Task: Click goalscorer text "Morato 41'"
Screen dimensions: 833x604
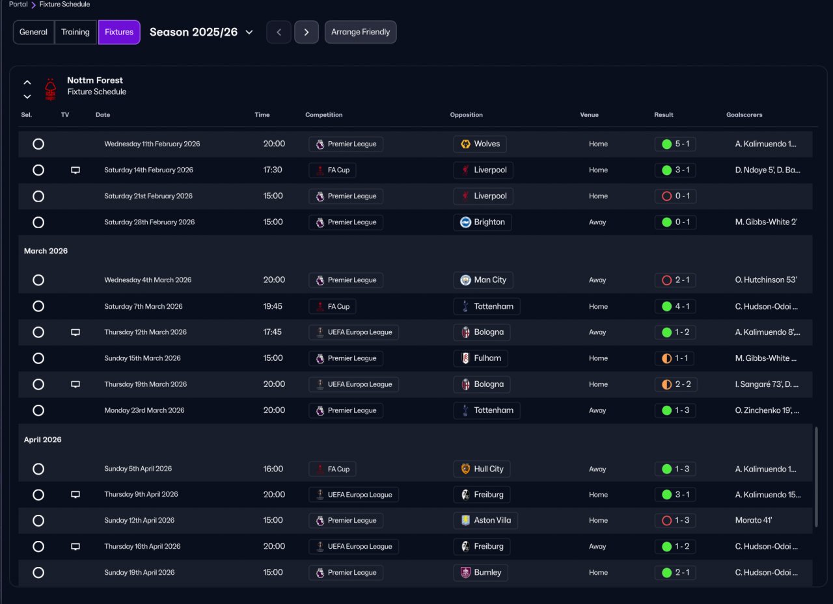Action: 754,521
